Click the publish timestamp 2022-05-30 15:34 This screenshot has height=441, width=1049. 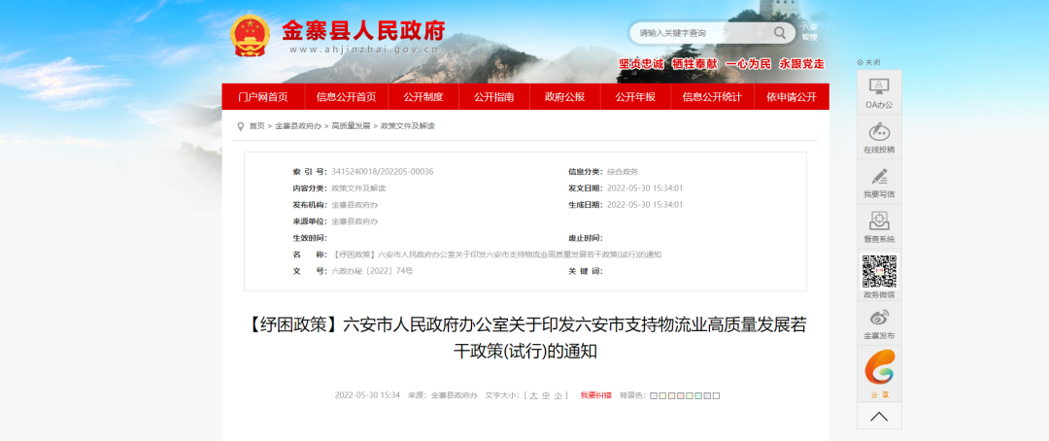point(367,395)
